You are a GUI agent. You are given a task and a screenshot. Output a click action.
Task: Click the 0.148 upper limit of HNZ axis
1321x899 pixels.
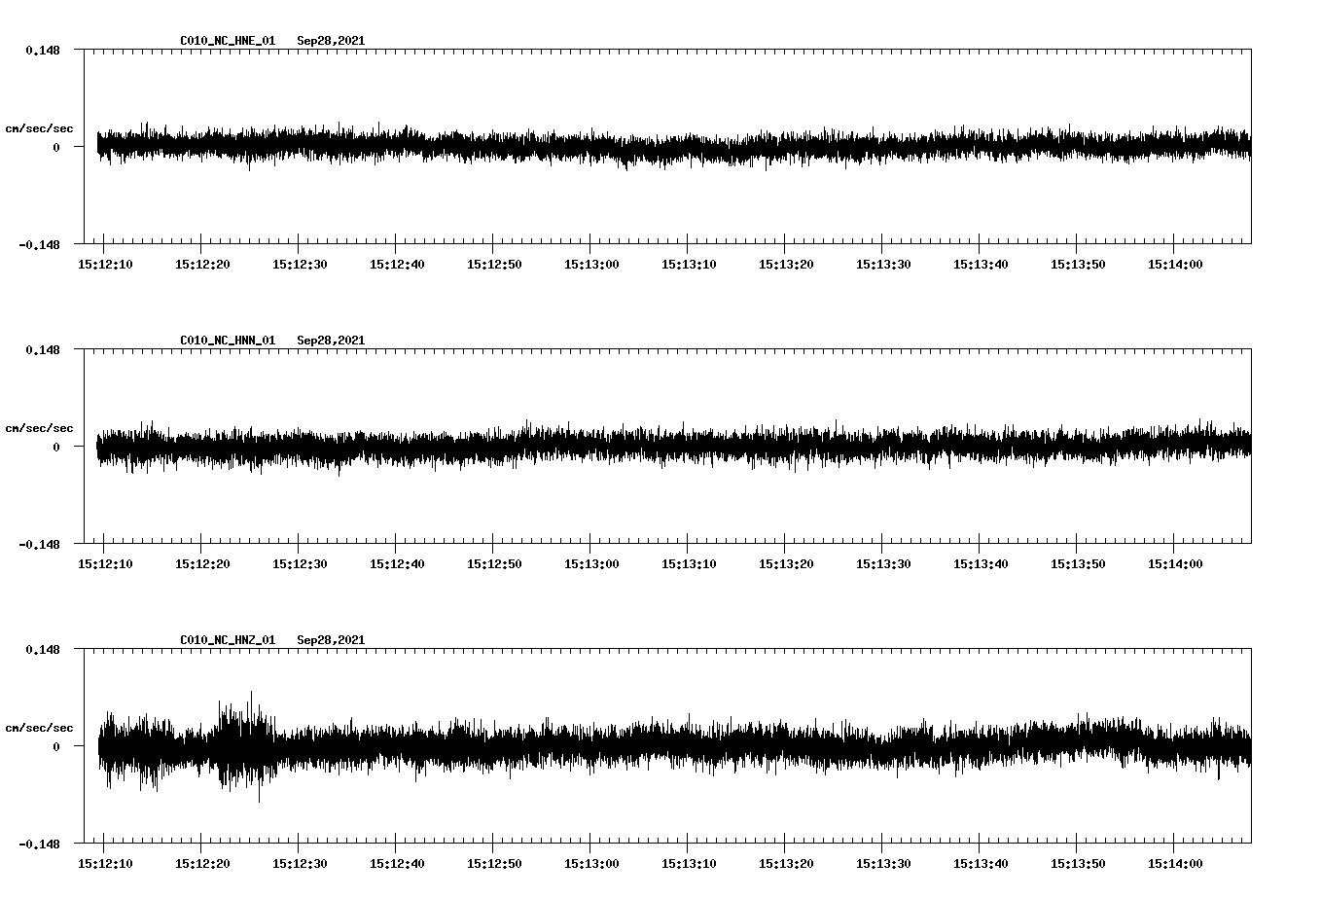click(x=42, y=649)
